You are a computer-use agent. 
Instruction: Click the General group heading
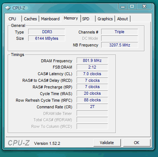click(18, 25)
